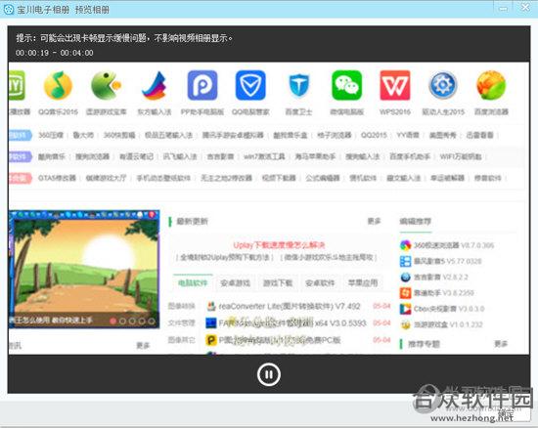Click the yellow P图 software list icon
This screenshot has width=538, height=428.
pos(211,340)
